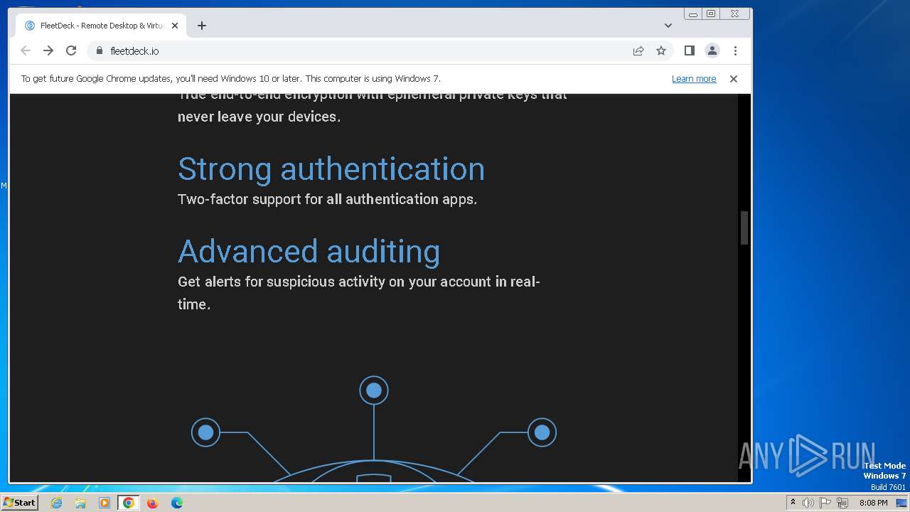Click the top center node of the diagram
Viewport: 910px width, 512px height.
pyautogui.click(x=374, y=390)
